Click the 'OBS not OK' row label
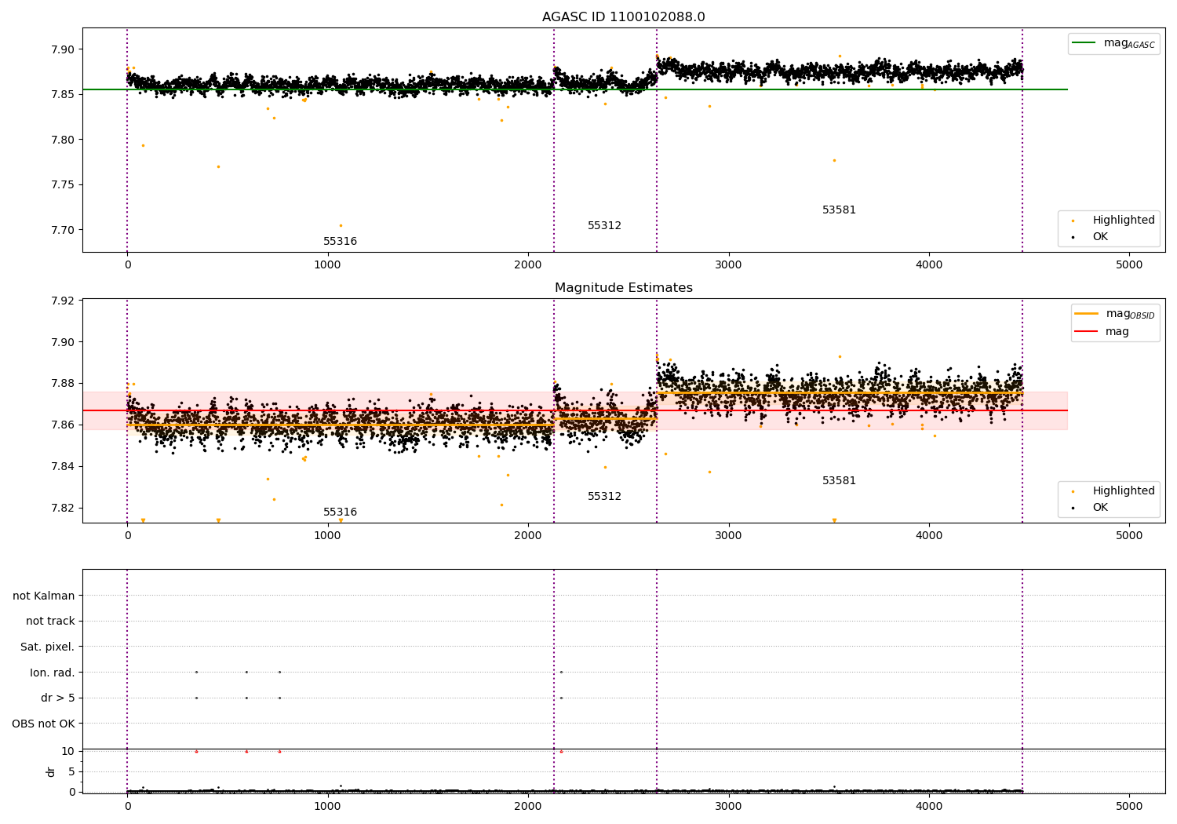The image size is (1177, 824). point(43,724)
